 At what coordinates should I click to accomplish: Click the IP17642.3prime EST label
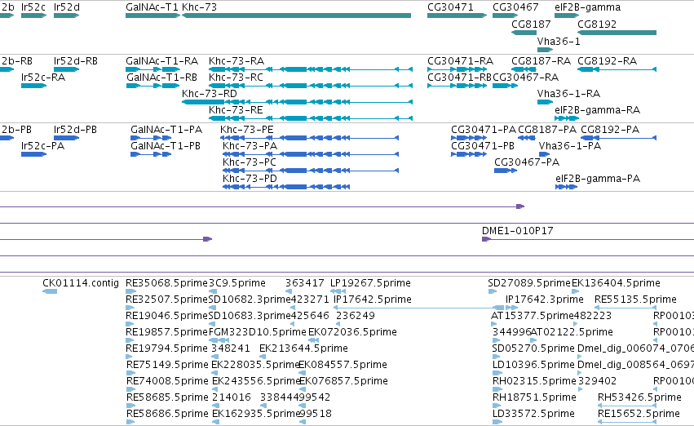[545, 299]
